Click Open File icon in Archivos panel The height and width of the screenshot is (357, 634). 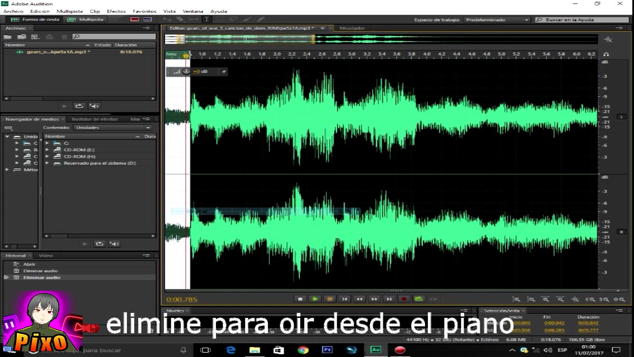pyautogui.click(x=8, y=37)
